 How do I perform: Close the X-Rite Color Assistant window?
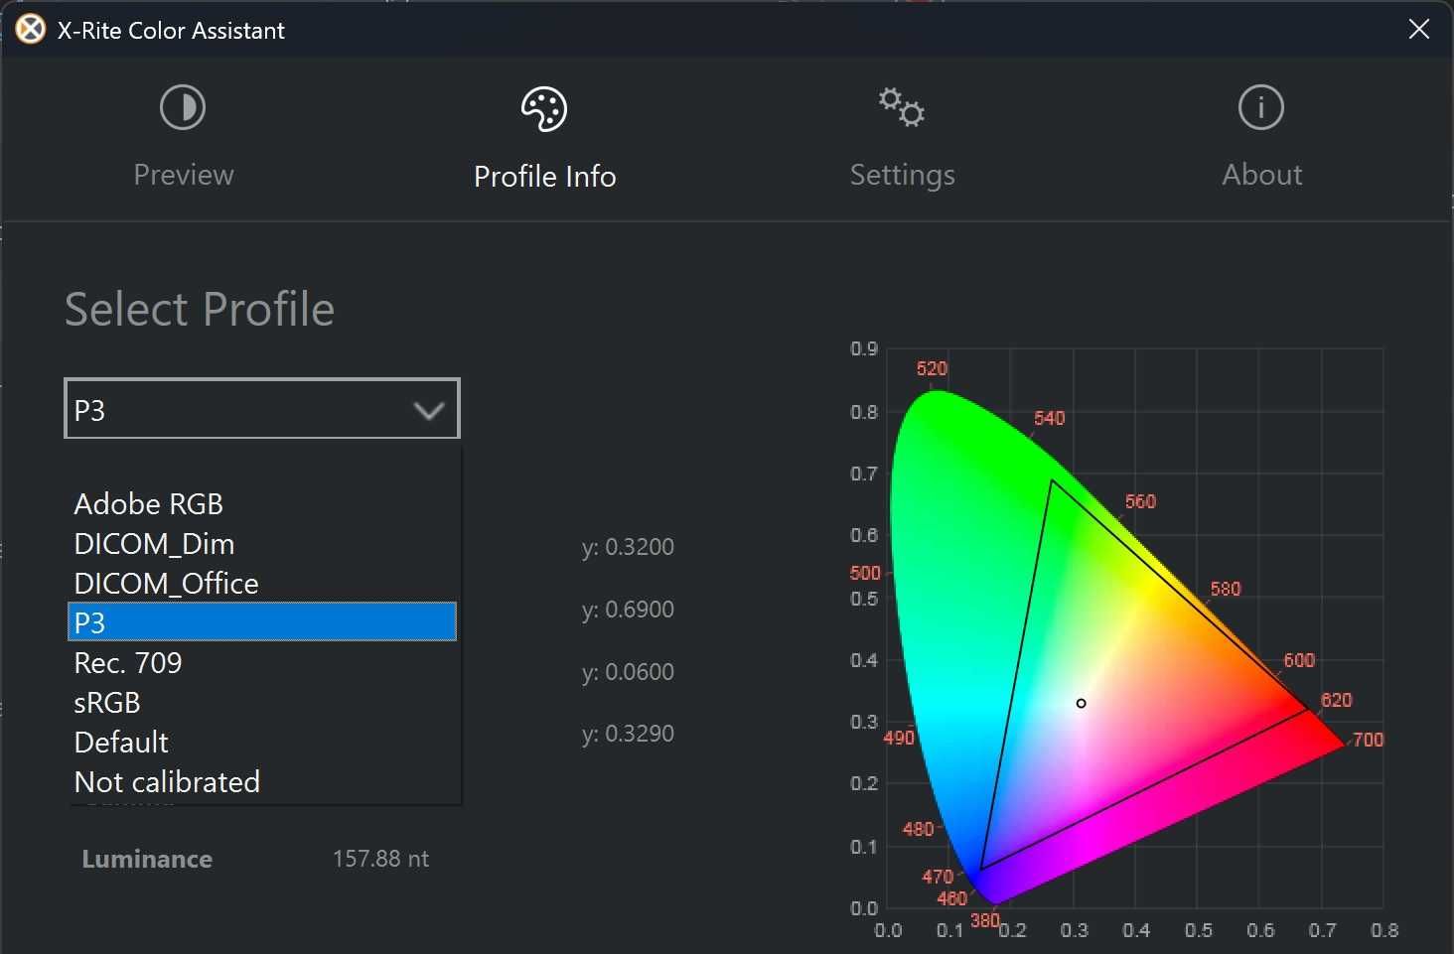1419,30
